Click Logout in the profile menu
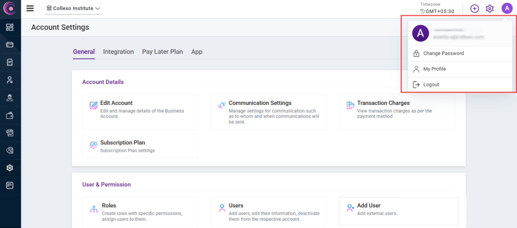 [x=431, y=85]
